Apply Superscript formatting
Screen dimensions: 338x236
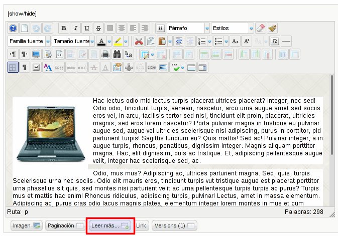coord(247,41)
